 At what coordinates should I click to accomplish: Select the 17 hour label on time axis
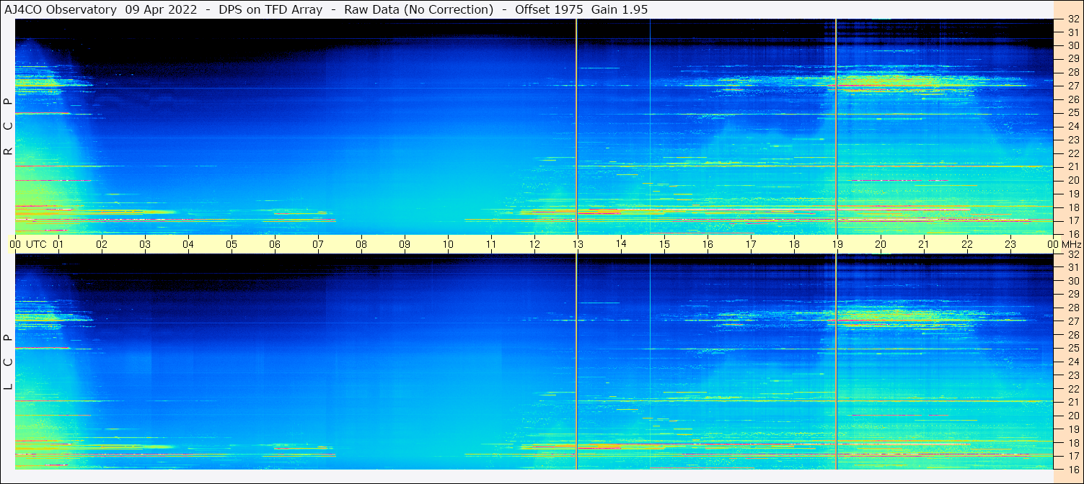pos(751,244)
